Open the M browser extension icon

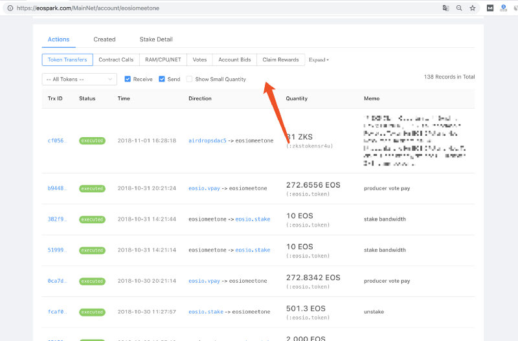[490, 8]
